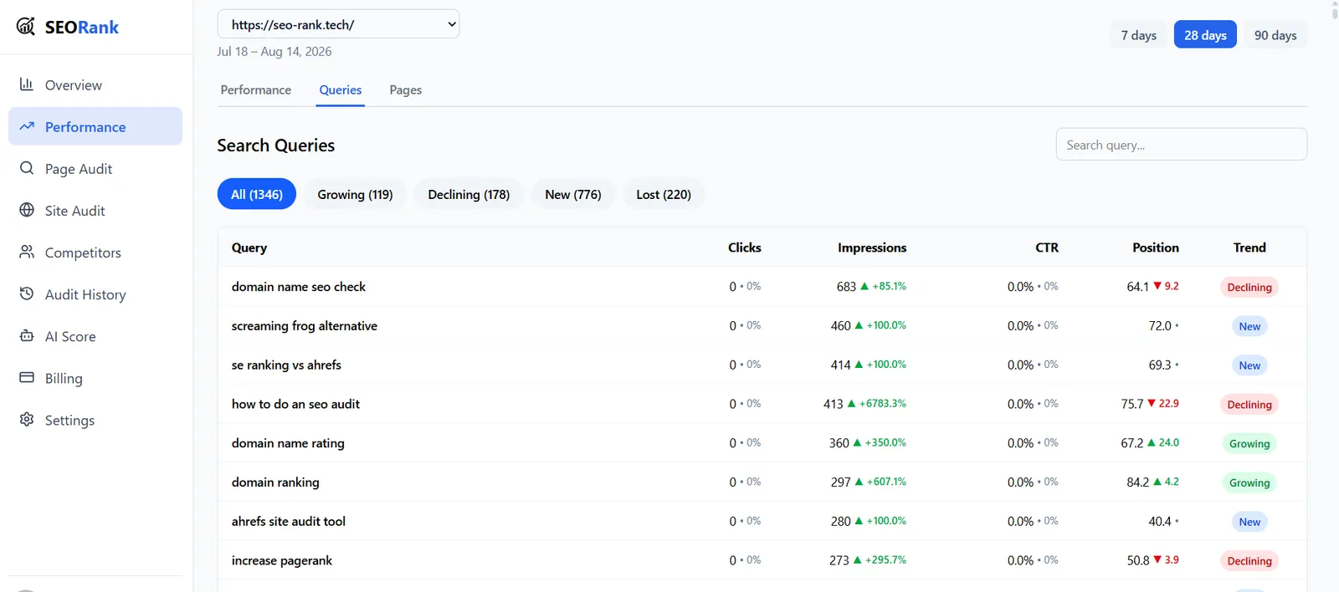Open Audit History page

point(95,293)
